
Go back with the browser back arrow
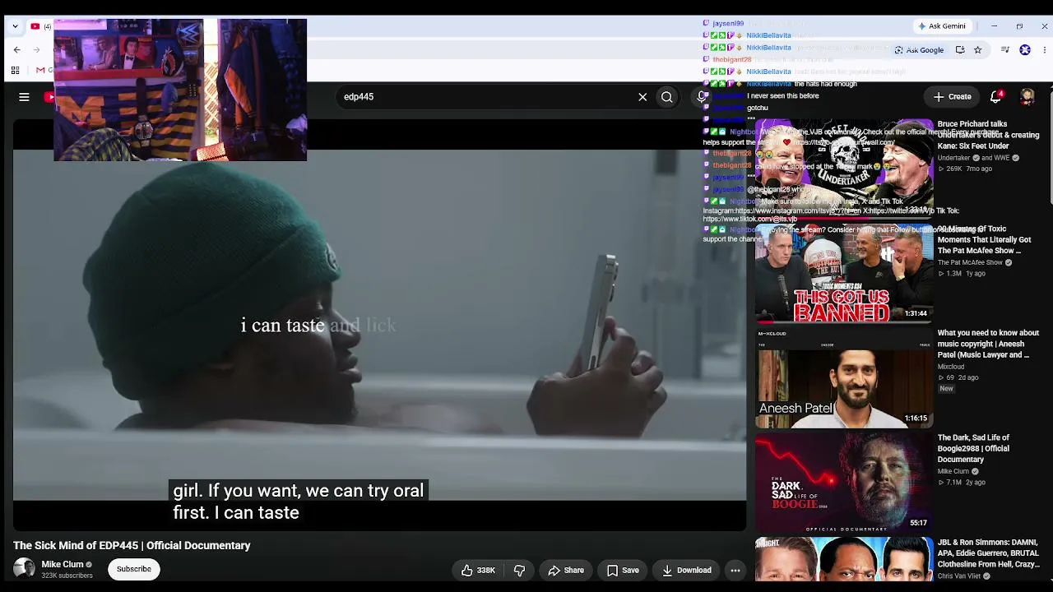pos(16,50)
